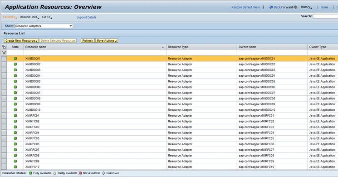Click owner name sap.com/sapjra~xMIIRFC06
Screen dimensions: 338x177
tap(256, 144)
